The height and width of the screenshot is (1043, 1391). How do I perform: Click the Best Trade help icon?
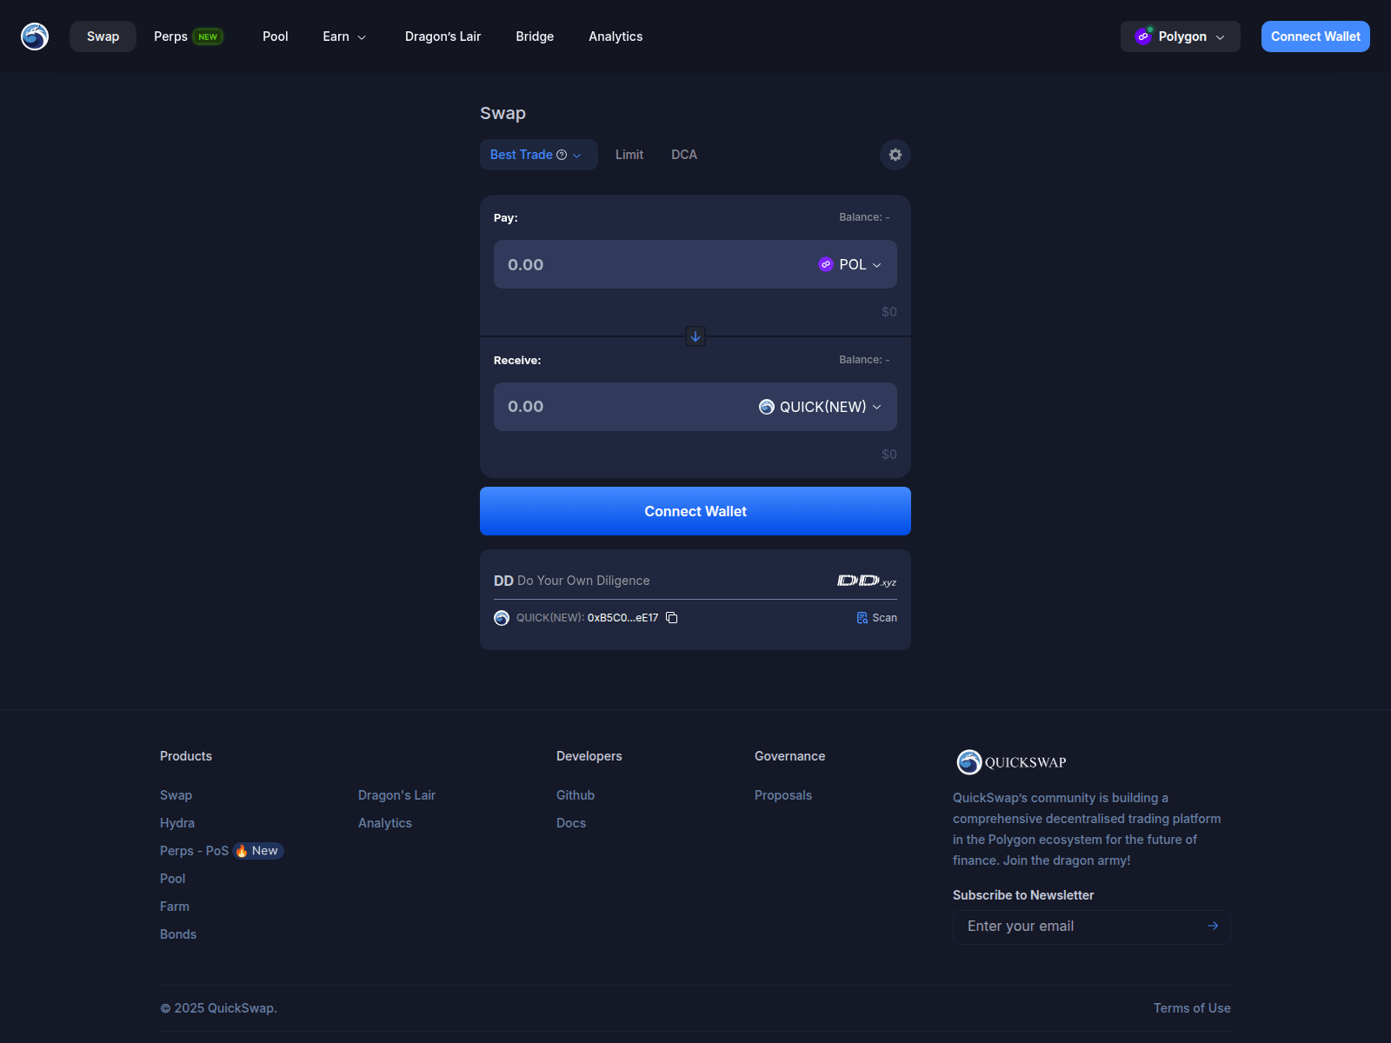[x=562, y=155]
